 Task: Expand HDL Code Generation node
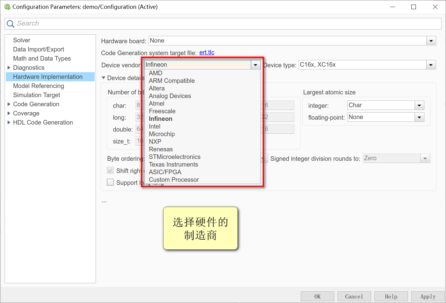point(9,122)
